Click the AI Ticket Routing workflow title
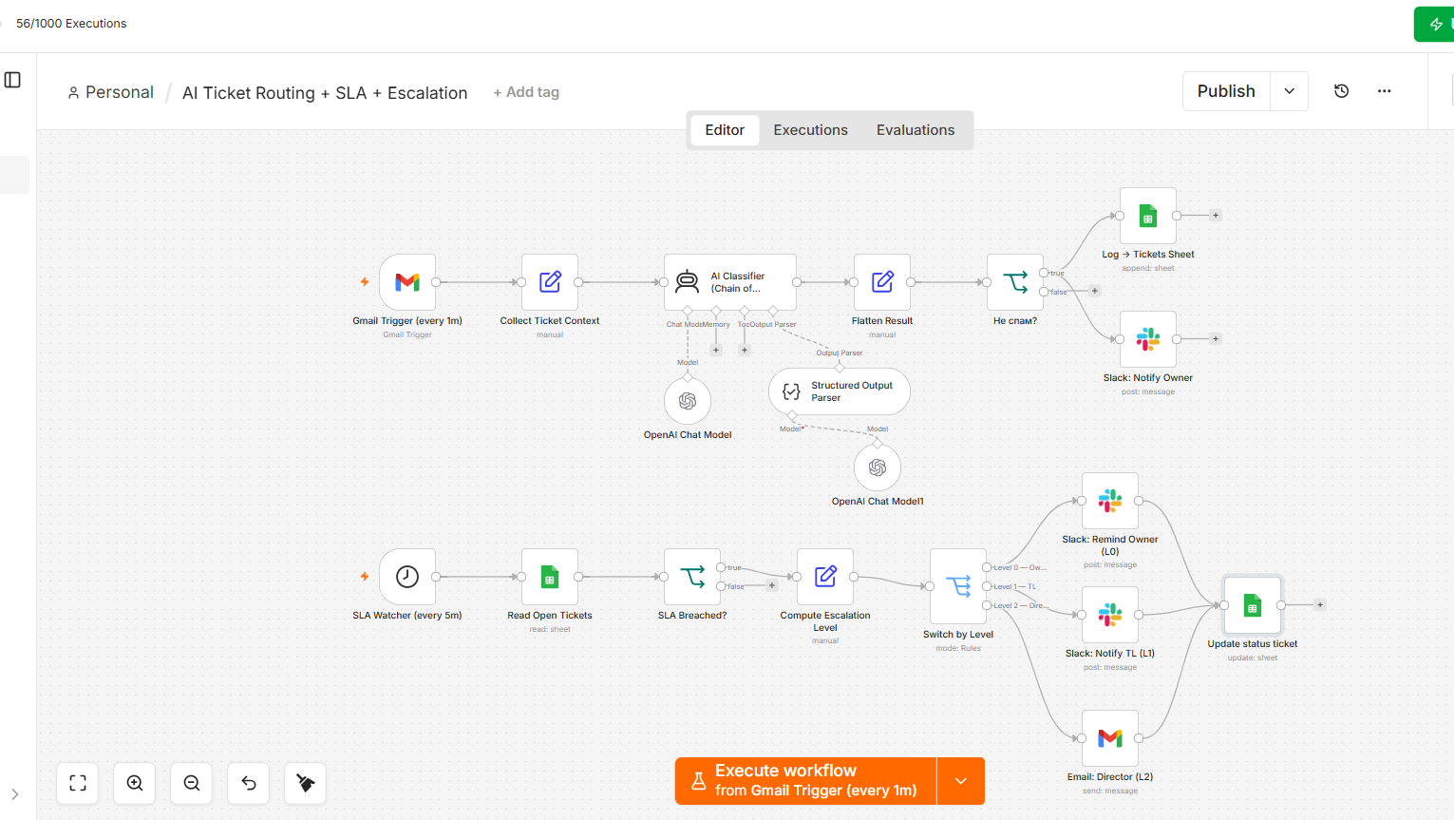This screenshot has height=820, width=1454. tap(325, 93)
